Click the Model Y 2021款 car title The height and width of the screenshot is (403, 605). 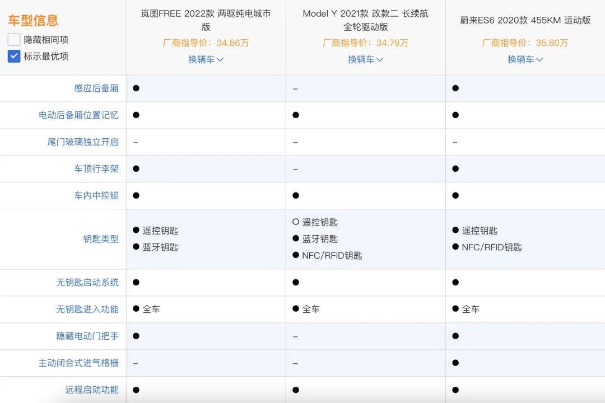365,20
